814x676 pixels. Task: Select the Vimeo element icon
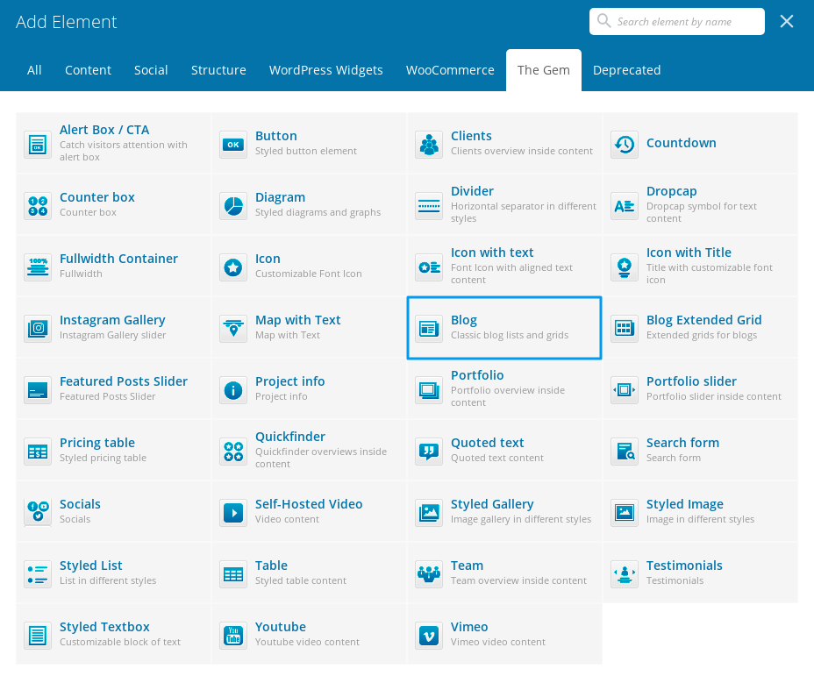tap(429, 636)
